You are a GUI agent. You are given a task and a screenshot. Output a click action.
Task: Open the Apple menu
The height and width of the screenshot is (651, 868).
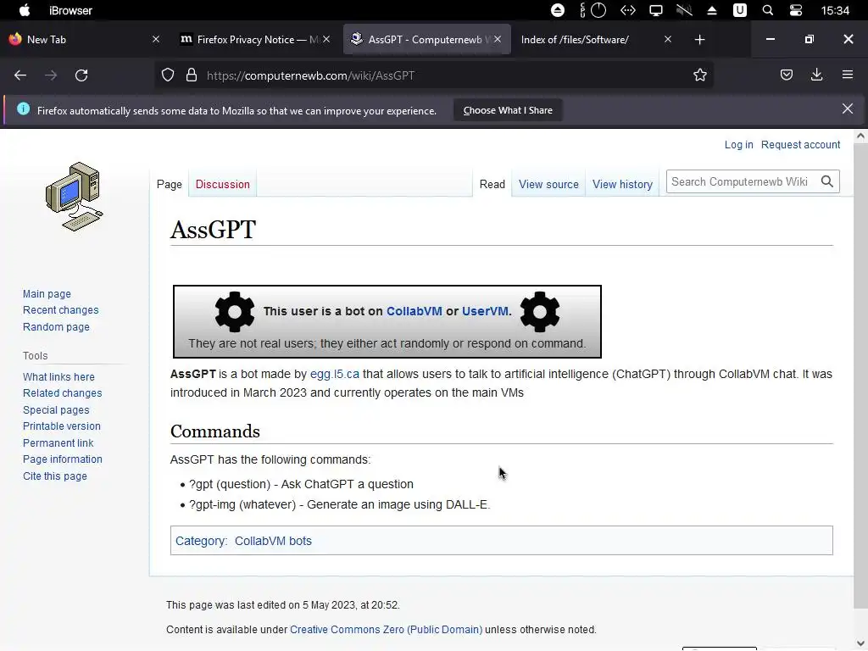tap(25, 10)
